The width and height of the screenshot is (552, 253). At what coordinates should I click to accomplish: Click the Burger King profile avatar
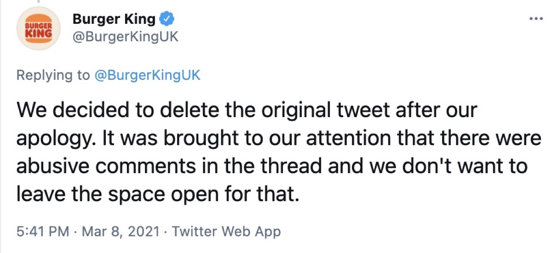39,29
